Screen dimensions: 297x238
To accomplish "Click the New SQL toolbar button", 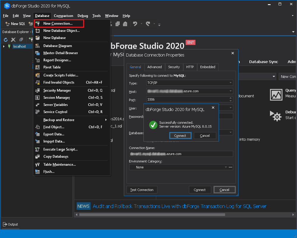I will pyautogui.click(x=15, y=24).
